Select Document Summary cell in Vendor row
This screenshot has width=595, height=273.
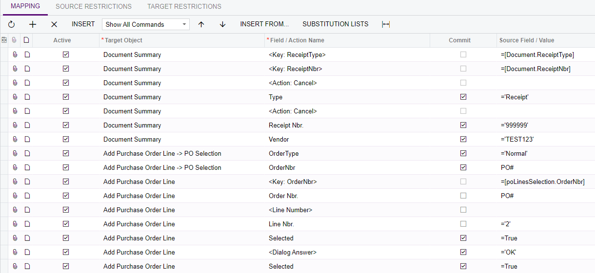tap(182, 139)
